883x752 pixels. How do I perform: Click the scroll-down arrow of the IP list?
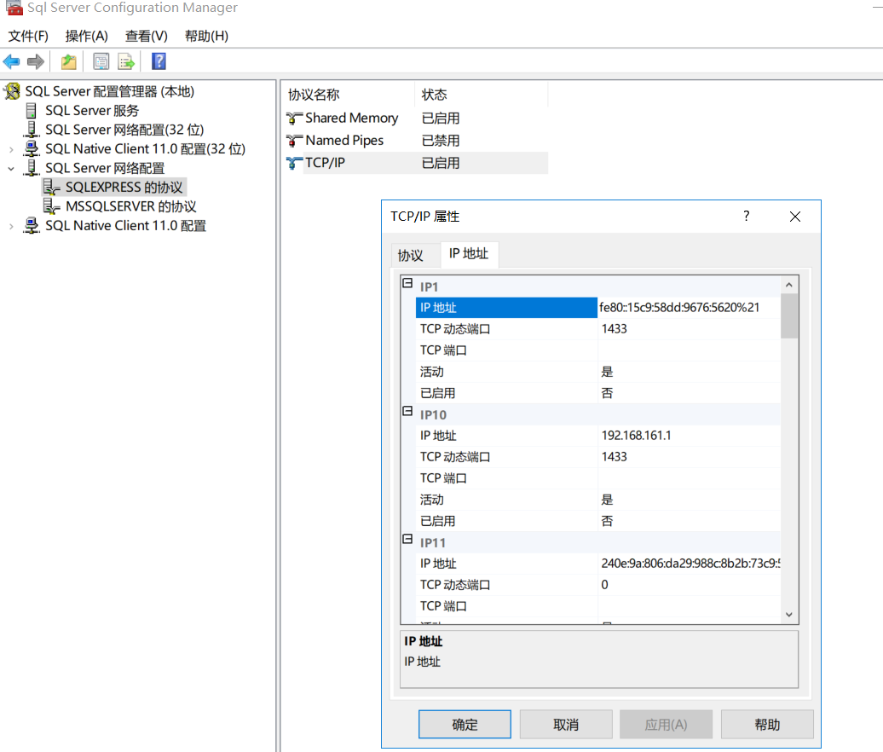tap(788, 614)
